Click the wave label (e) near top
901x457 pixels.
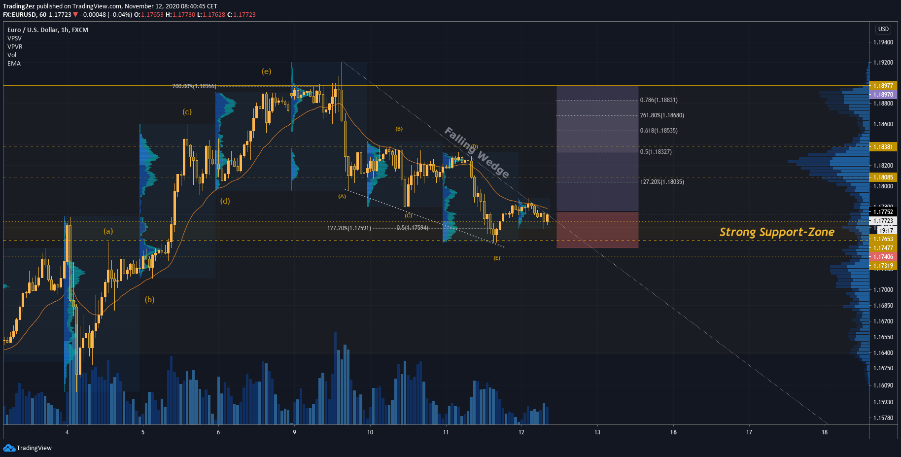(266, 71)
